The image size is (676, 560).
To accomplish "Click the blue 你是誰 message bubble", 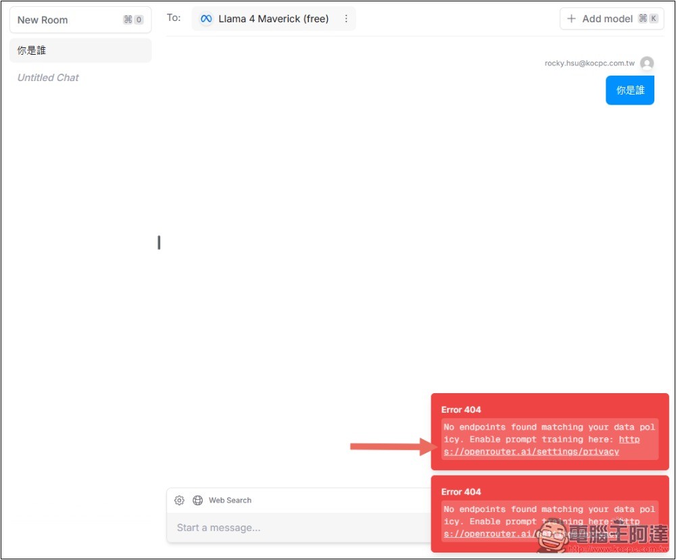I will (x=630, y=90).
